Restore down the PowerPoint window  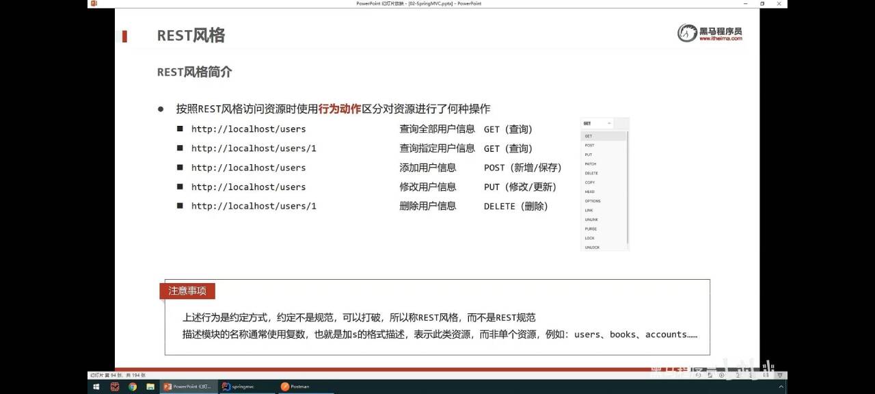[762, 3]
